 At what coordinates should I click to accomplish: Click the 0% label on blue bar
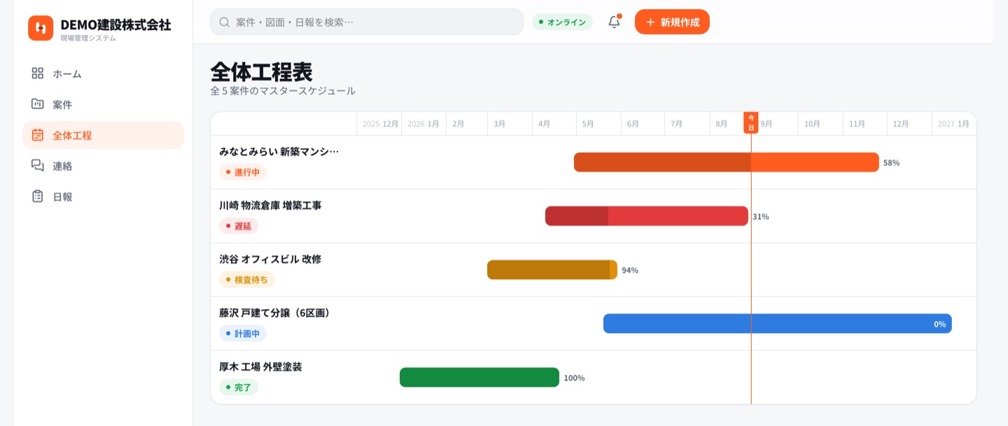tap(939, 325)
